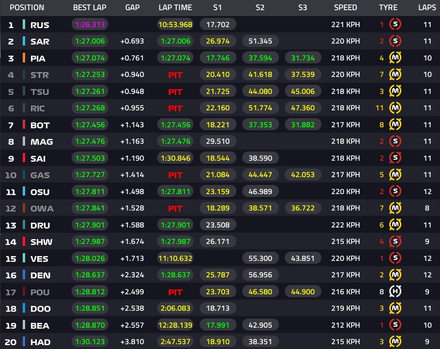Click PIA medium tyre icon
The image size is (440, 349).
coord(395,58)
